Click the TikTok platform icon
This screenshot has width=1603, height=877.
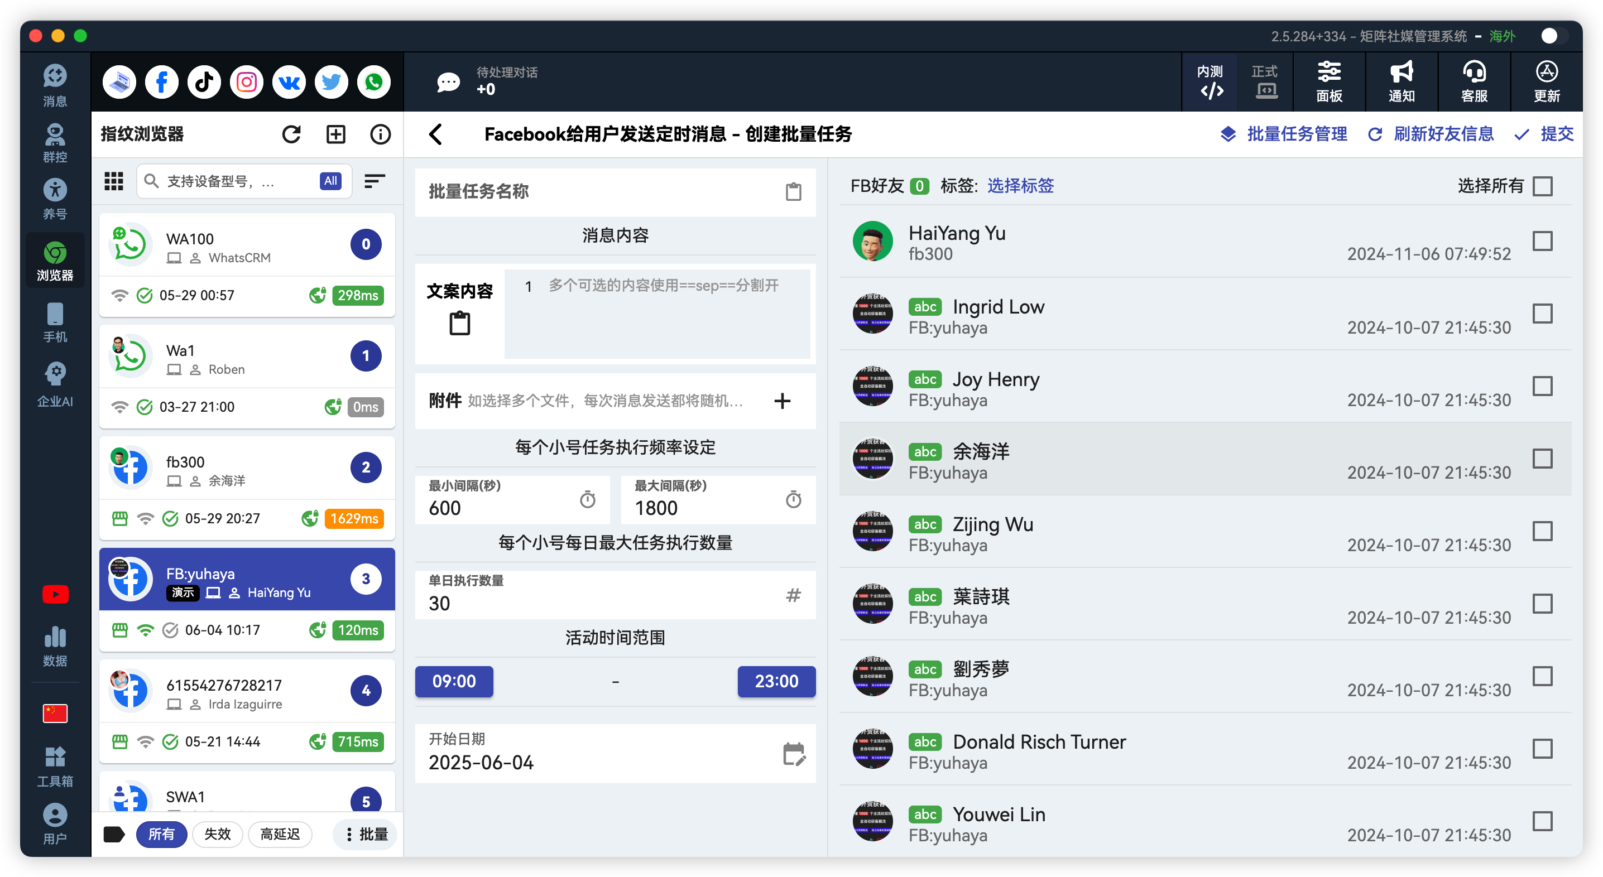[204, 82]
